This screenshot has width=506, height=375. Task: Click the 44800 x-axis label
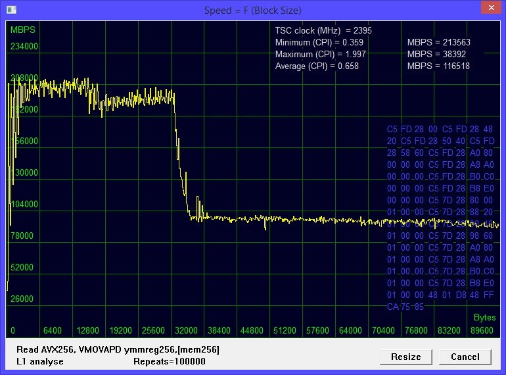(252, 331)
